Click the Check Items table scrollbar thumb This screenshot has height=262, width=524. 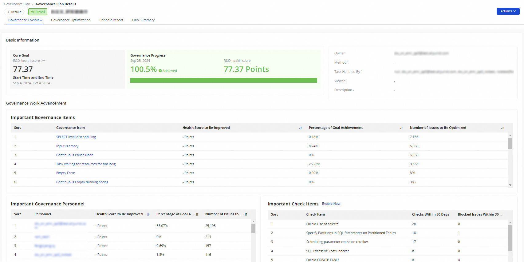pos(510,238)
